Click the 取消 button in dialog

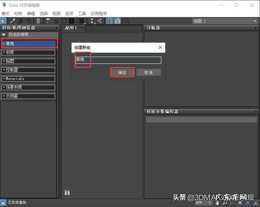[x=148, y=72]
